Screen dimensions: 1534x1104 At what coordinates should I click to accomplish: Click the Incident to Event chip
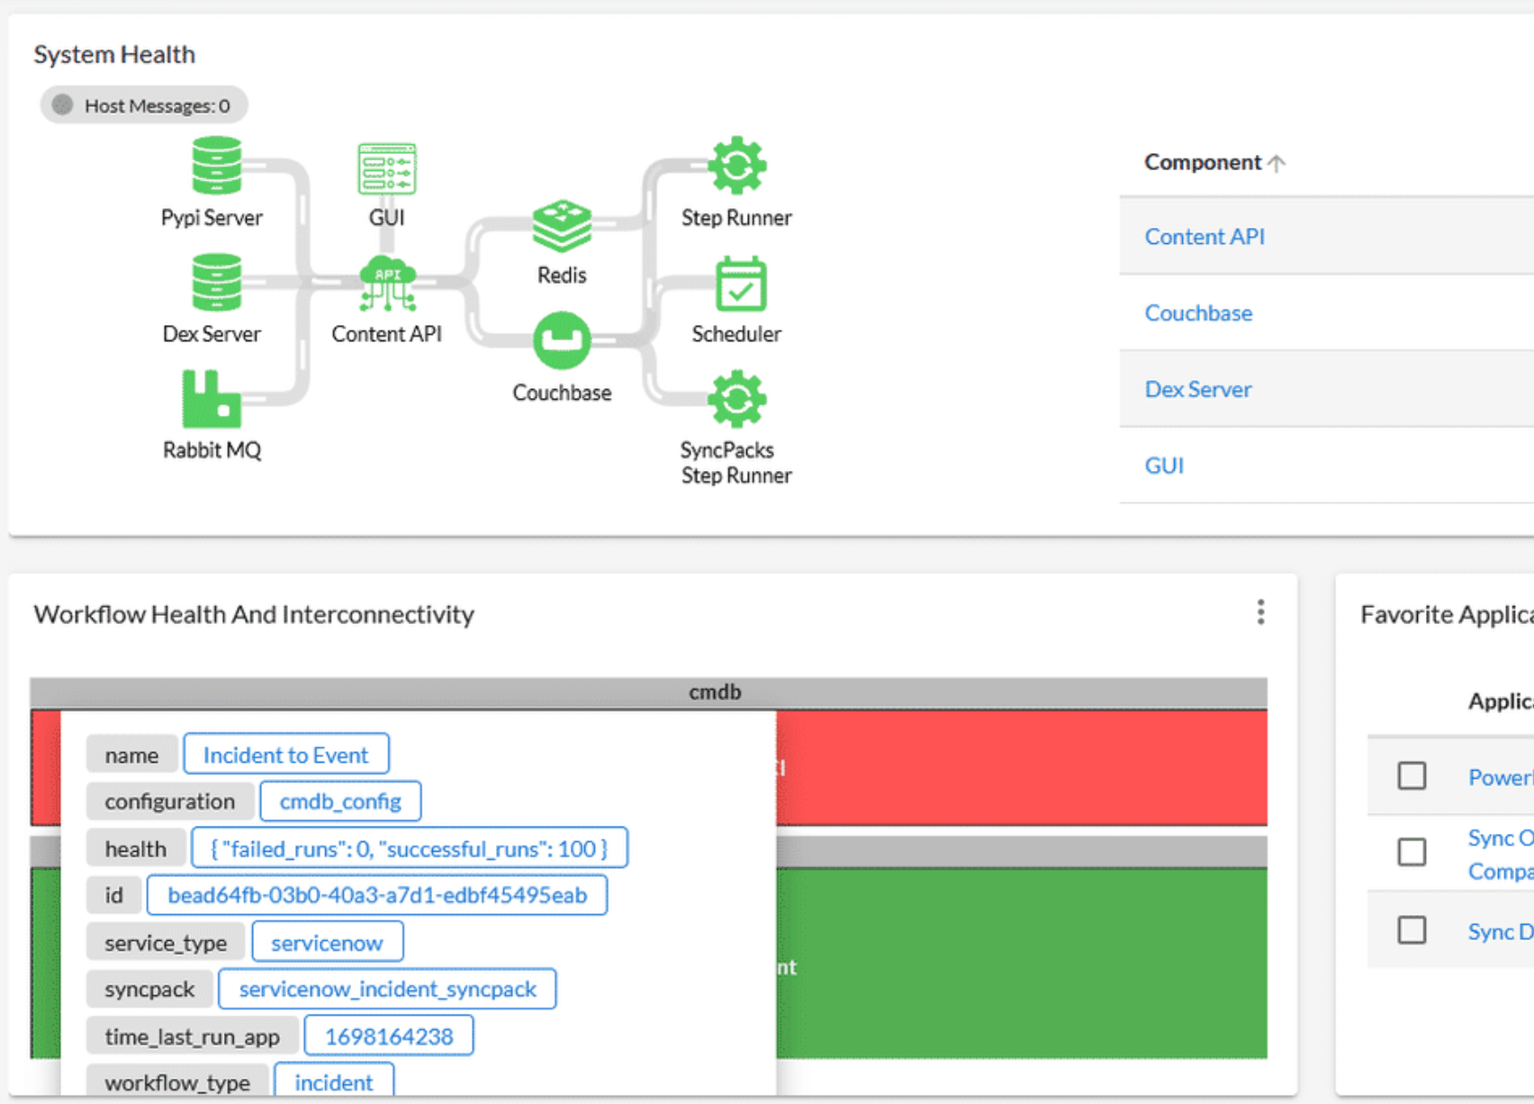click(285, 754)
